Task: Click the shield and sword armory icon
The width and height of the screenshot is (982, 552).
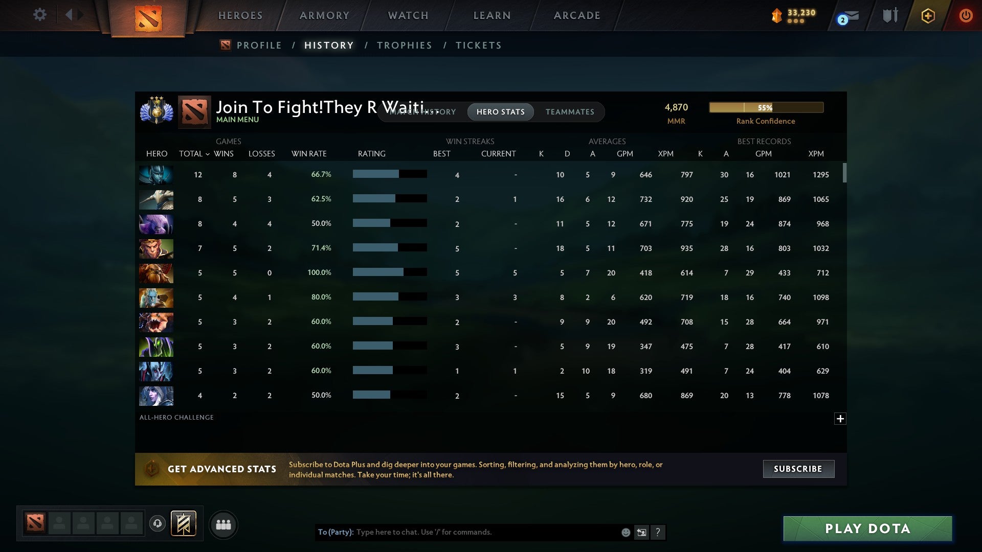Action: [890, 15]
